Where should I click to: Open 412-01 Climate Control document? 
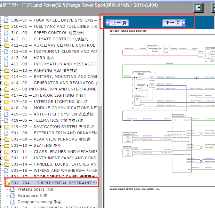pyautogui.click(x=50, y=39)
